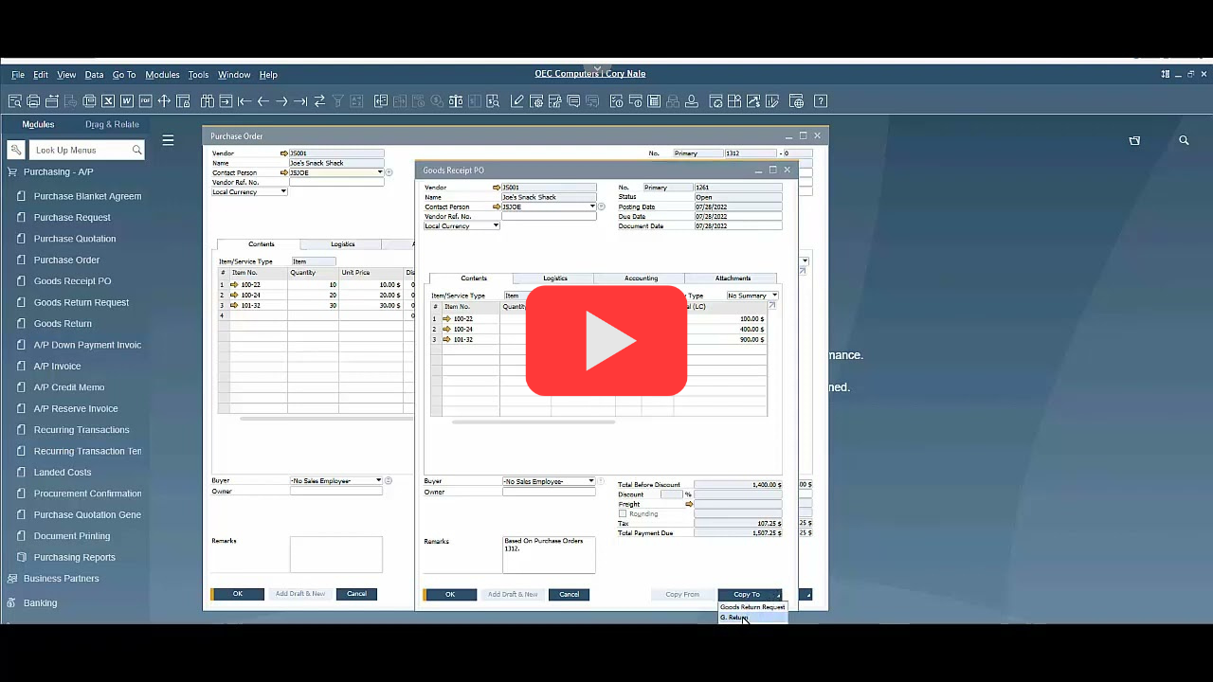Screen dimensions: 1213x682
Task: Jump to last record with arrow icon
Action: pos(301,100)
